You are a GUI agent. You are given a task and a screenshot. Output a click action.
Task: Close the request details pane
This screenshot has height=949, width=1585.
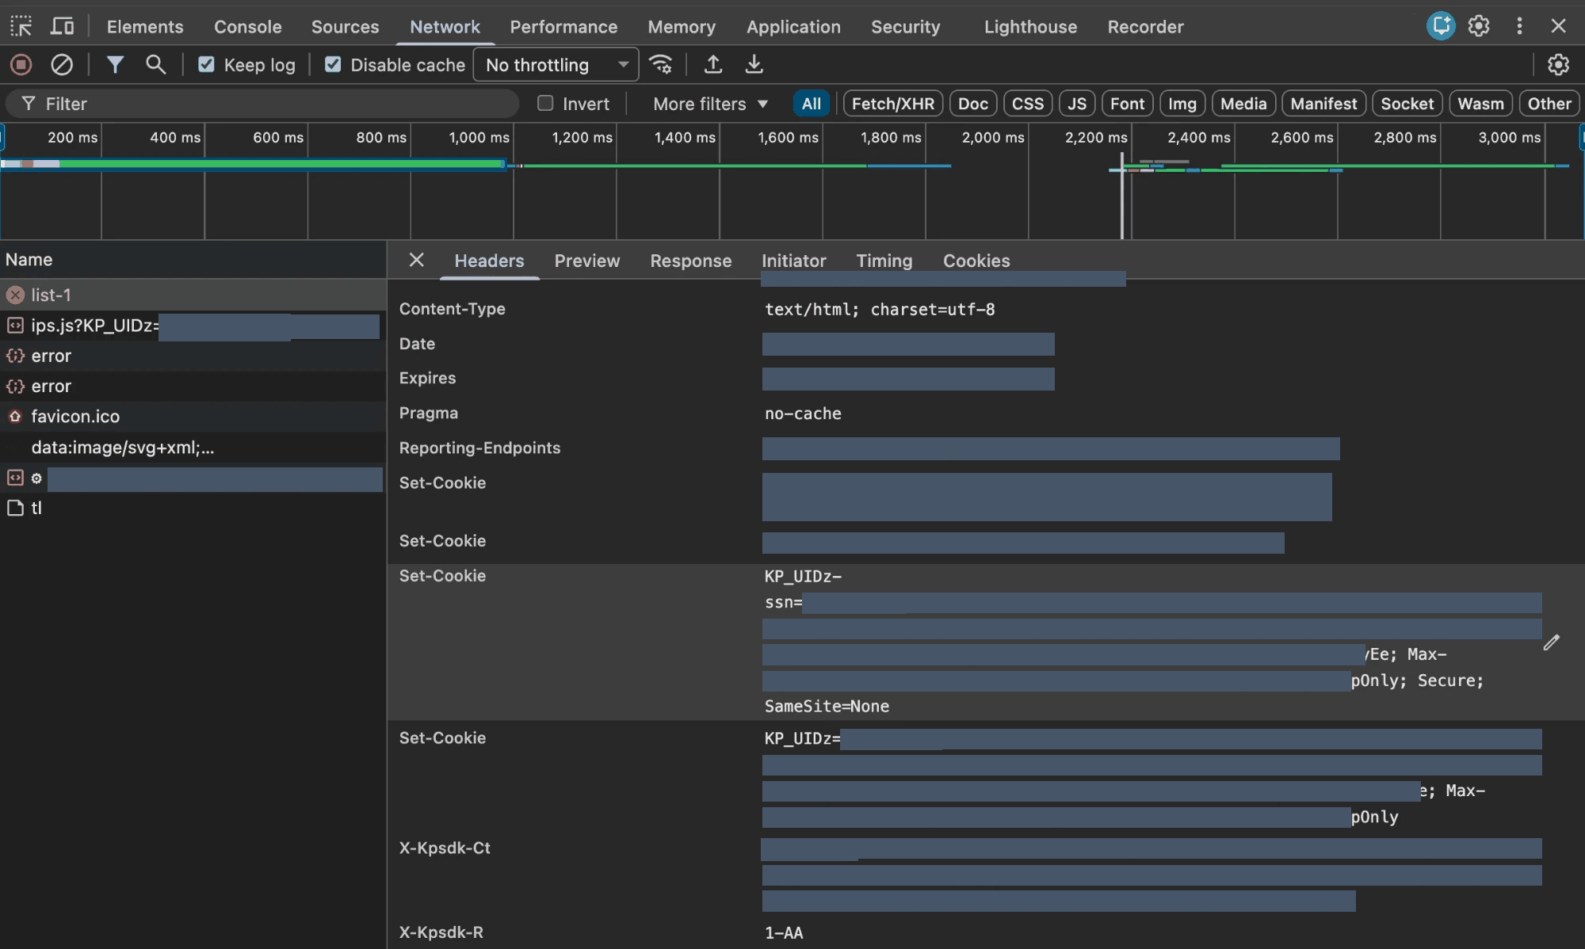[417, 260]
